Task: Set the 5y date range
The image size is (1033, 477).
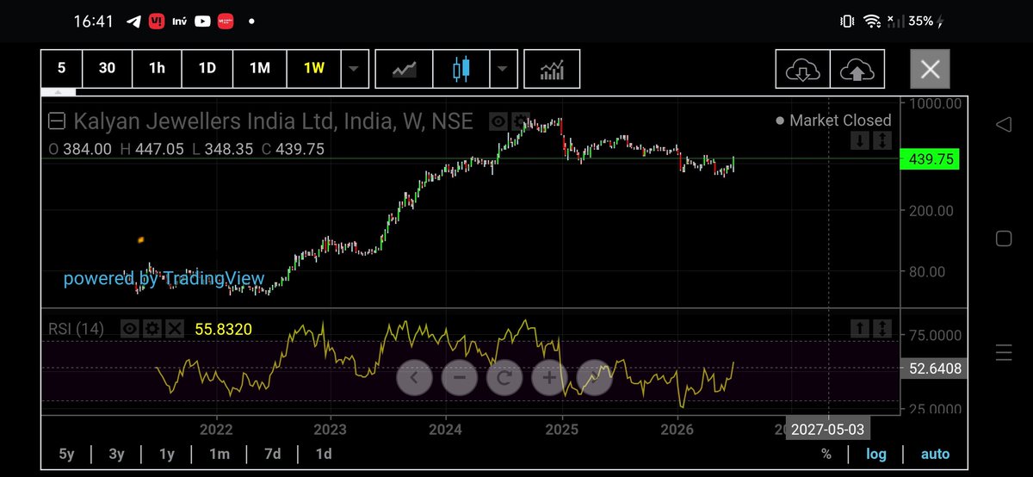Action: click(x=66, y=454)
